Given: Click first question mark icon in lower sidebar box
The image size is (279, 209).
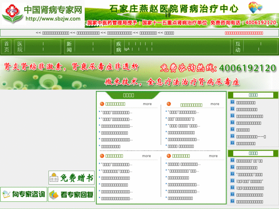Looking at the screenshot, I should point(232,161).
